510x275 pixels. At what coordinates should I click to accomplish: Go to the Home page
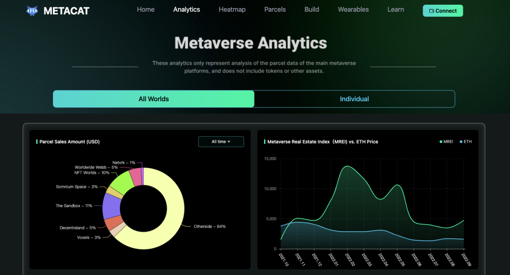(x=146, y=10)
